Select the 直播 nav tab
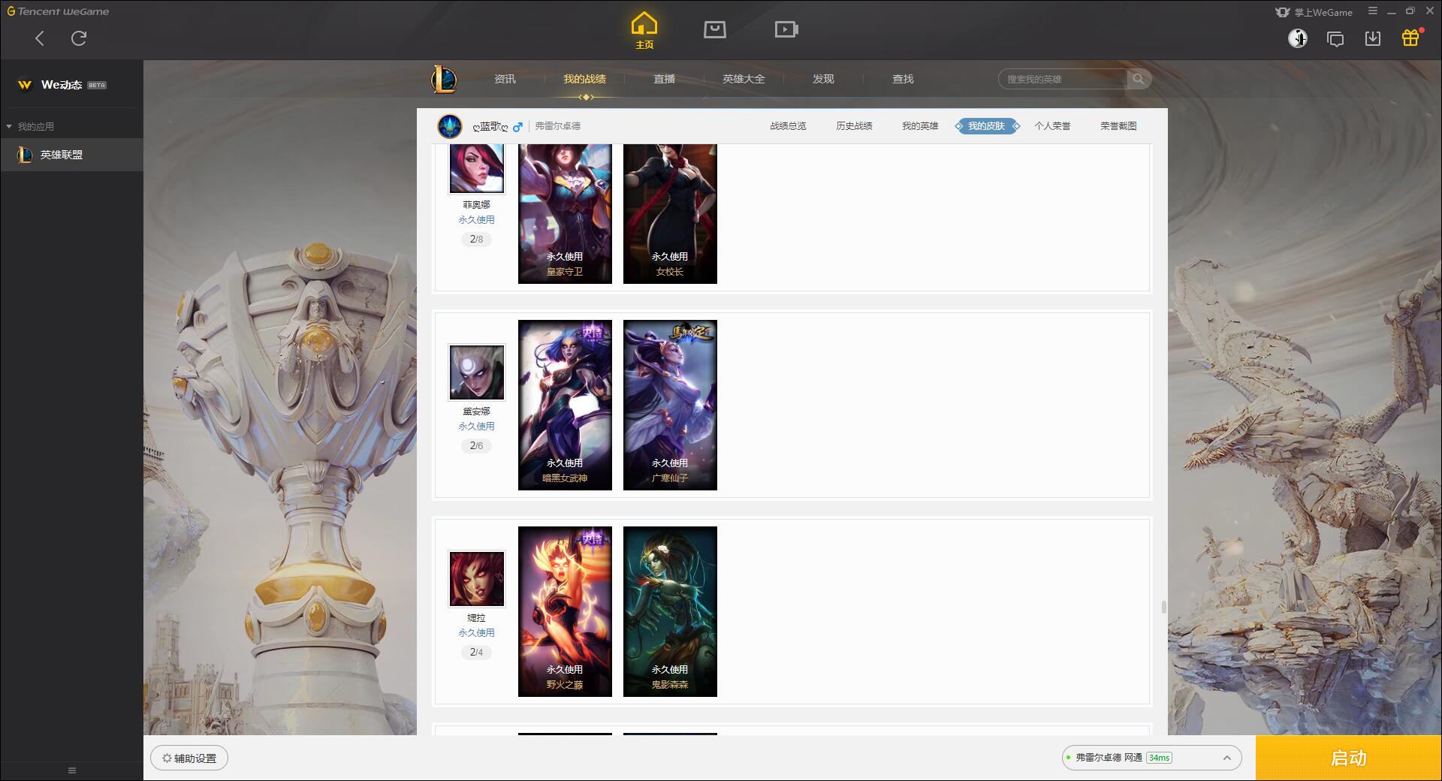 [664, 79]
